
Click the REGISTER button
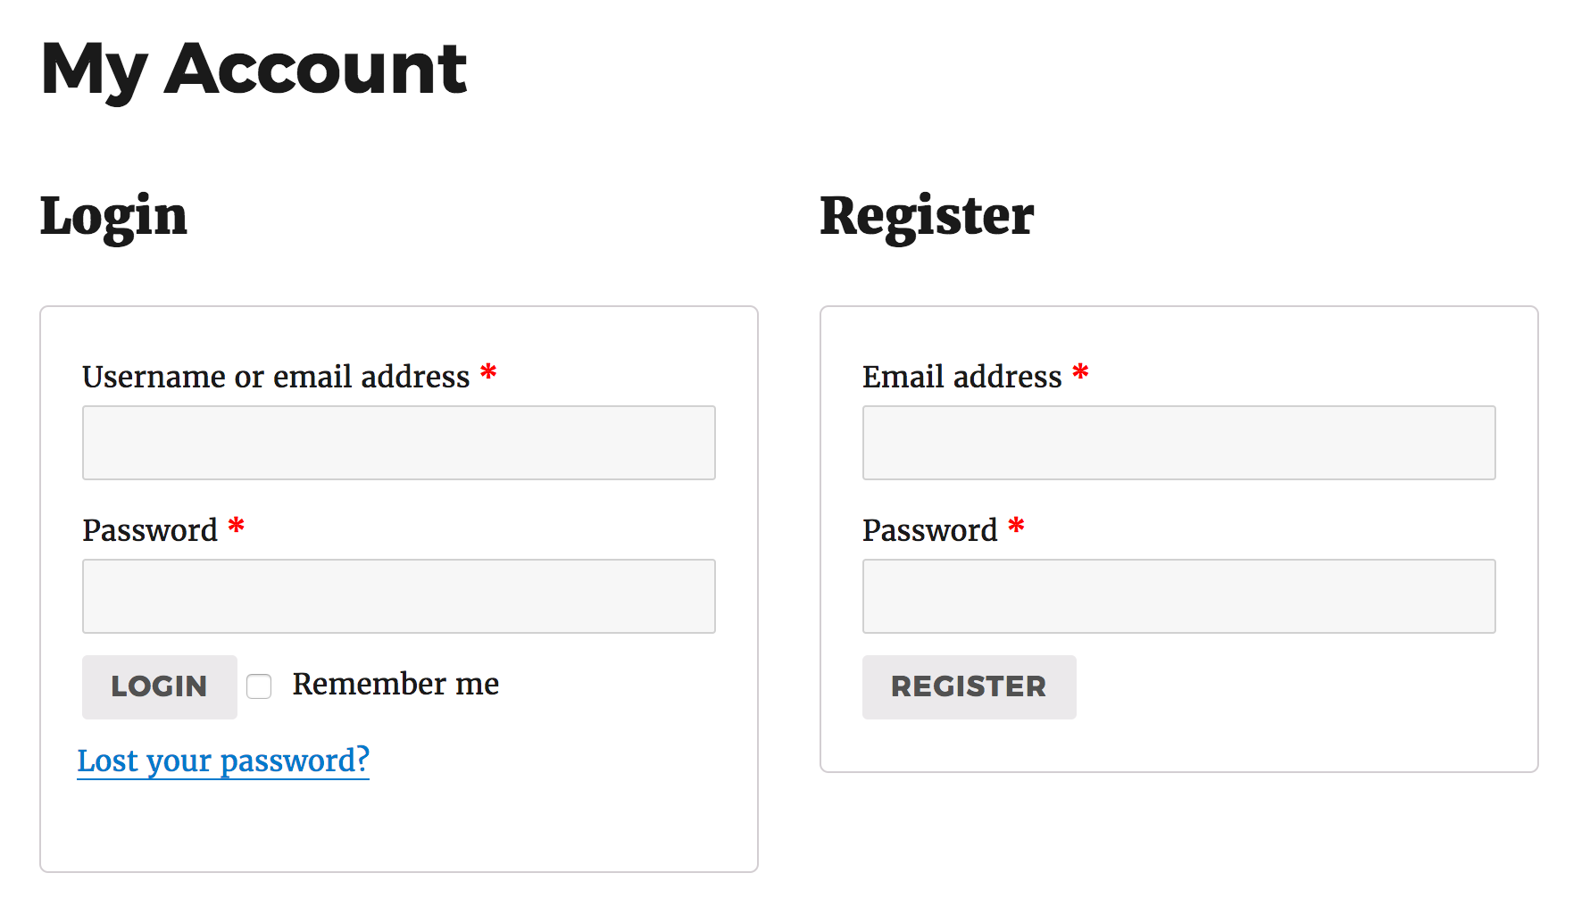(x=969, y=686)
